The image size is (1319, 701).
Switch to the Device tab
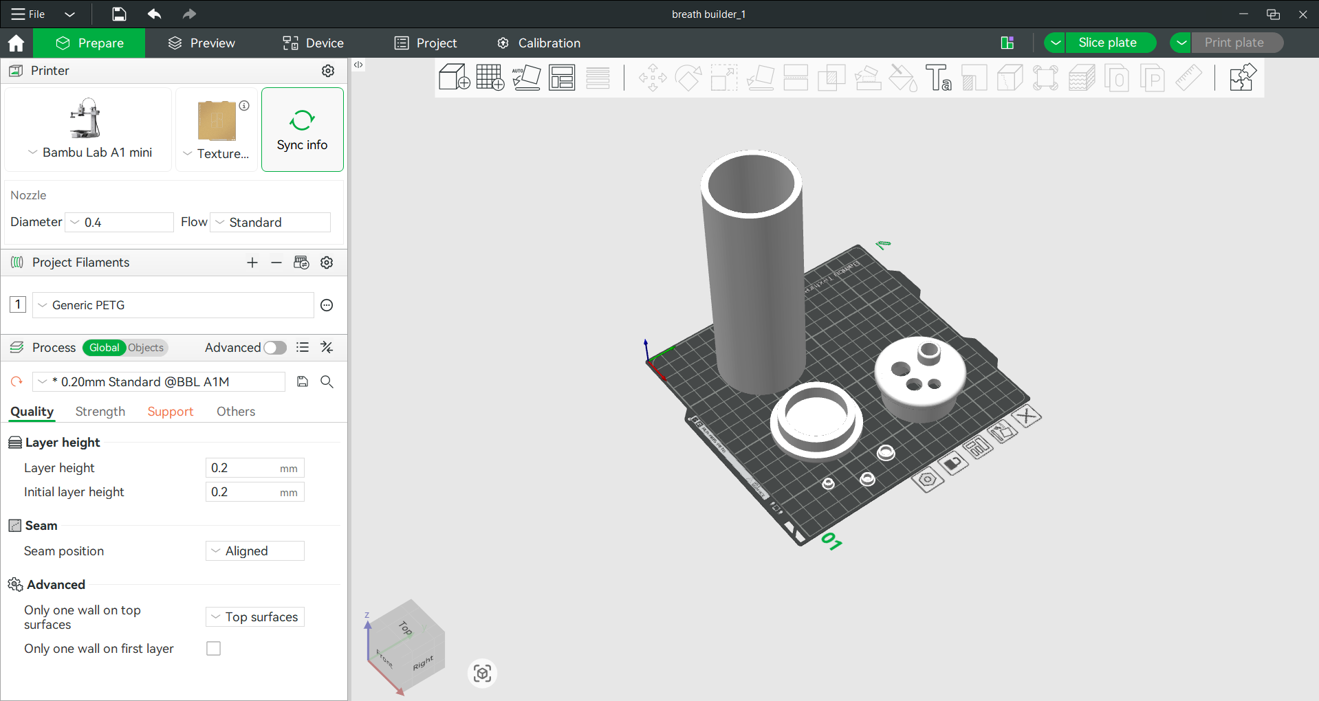tap(313, 43)
